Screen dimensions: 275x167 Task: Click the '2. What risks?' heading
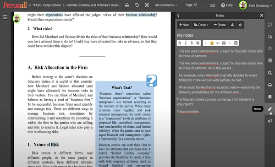pyautogui.click(x=40, y=29)
